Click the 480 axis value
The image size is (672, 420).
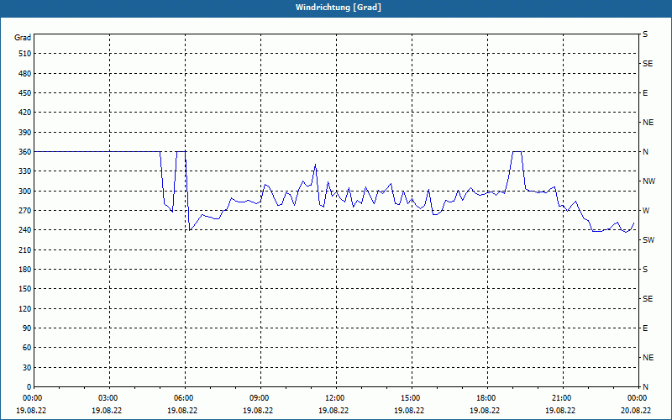point(25,74)
